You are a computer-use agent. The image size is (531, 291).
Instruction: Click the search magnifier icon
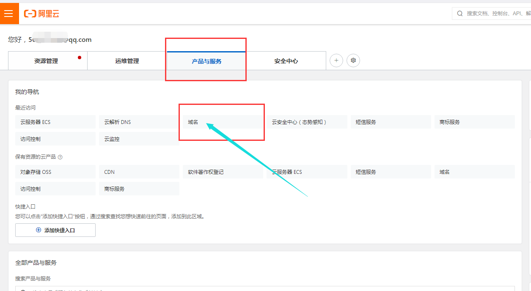(460, 14)
